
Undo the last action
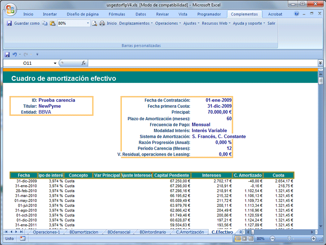[15, 55]
